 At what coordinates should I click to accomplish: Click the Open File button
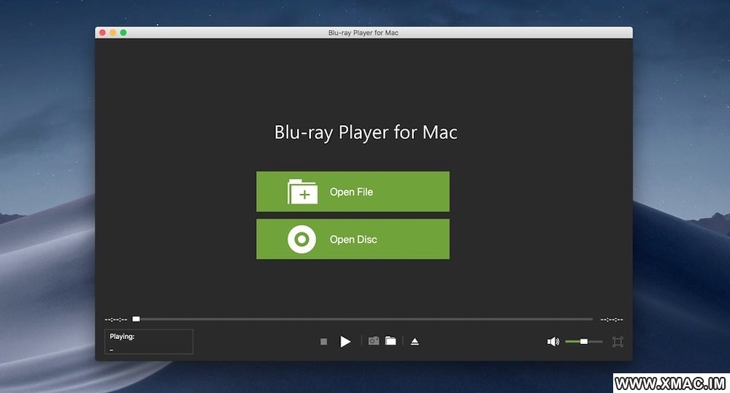click(x=353, y=191)
